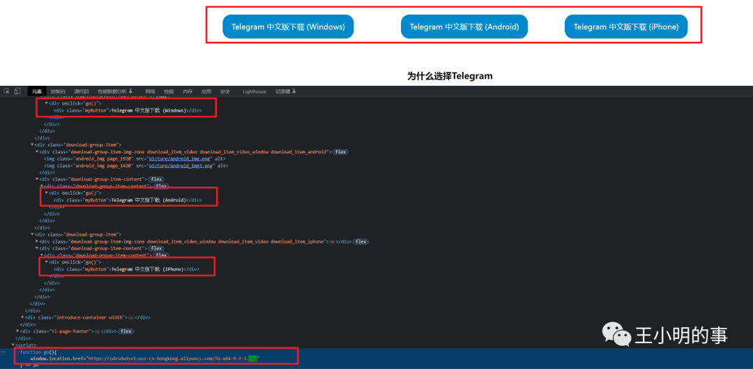The image size is (753, 369).
Task: Toggle flex badge on content div below iphone row
Action: pyautogui.click(x=155, y=248)
